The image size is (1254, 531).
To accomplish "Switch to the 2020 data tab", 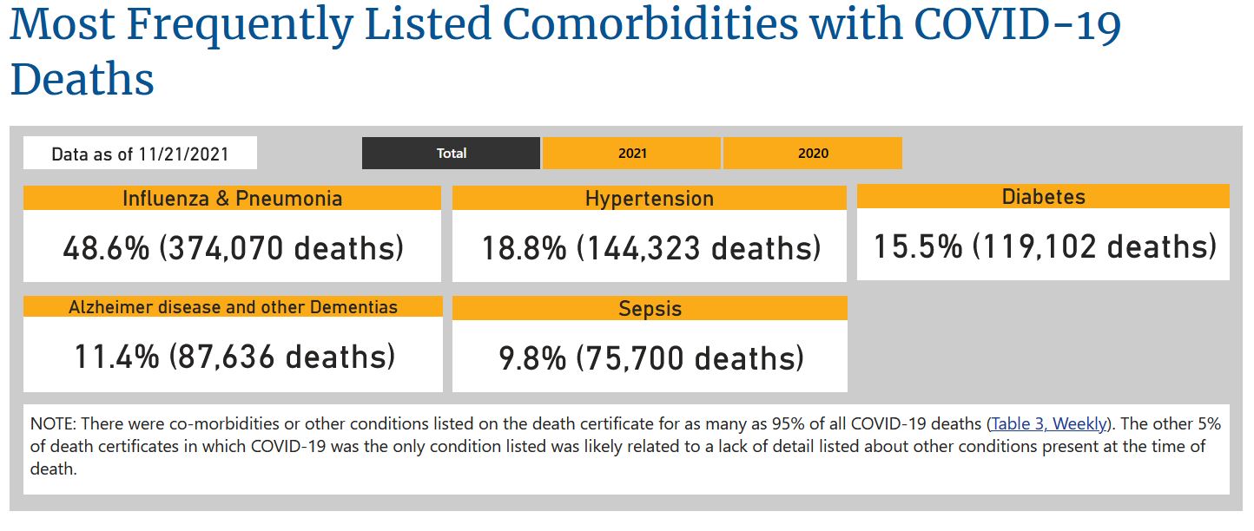I will 812,153.
